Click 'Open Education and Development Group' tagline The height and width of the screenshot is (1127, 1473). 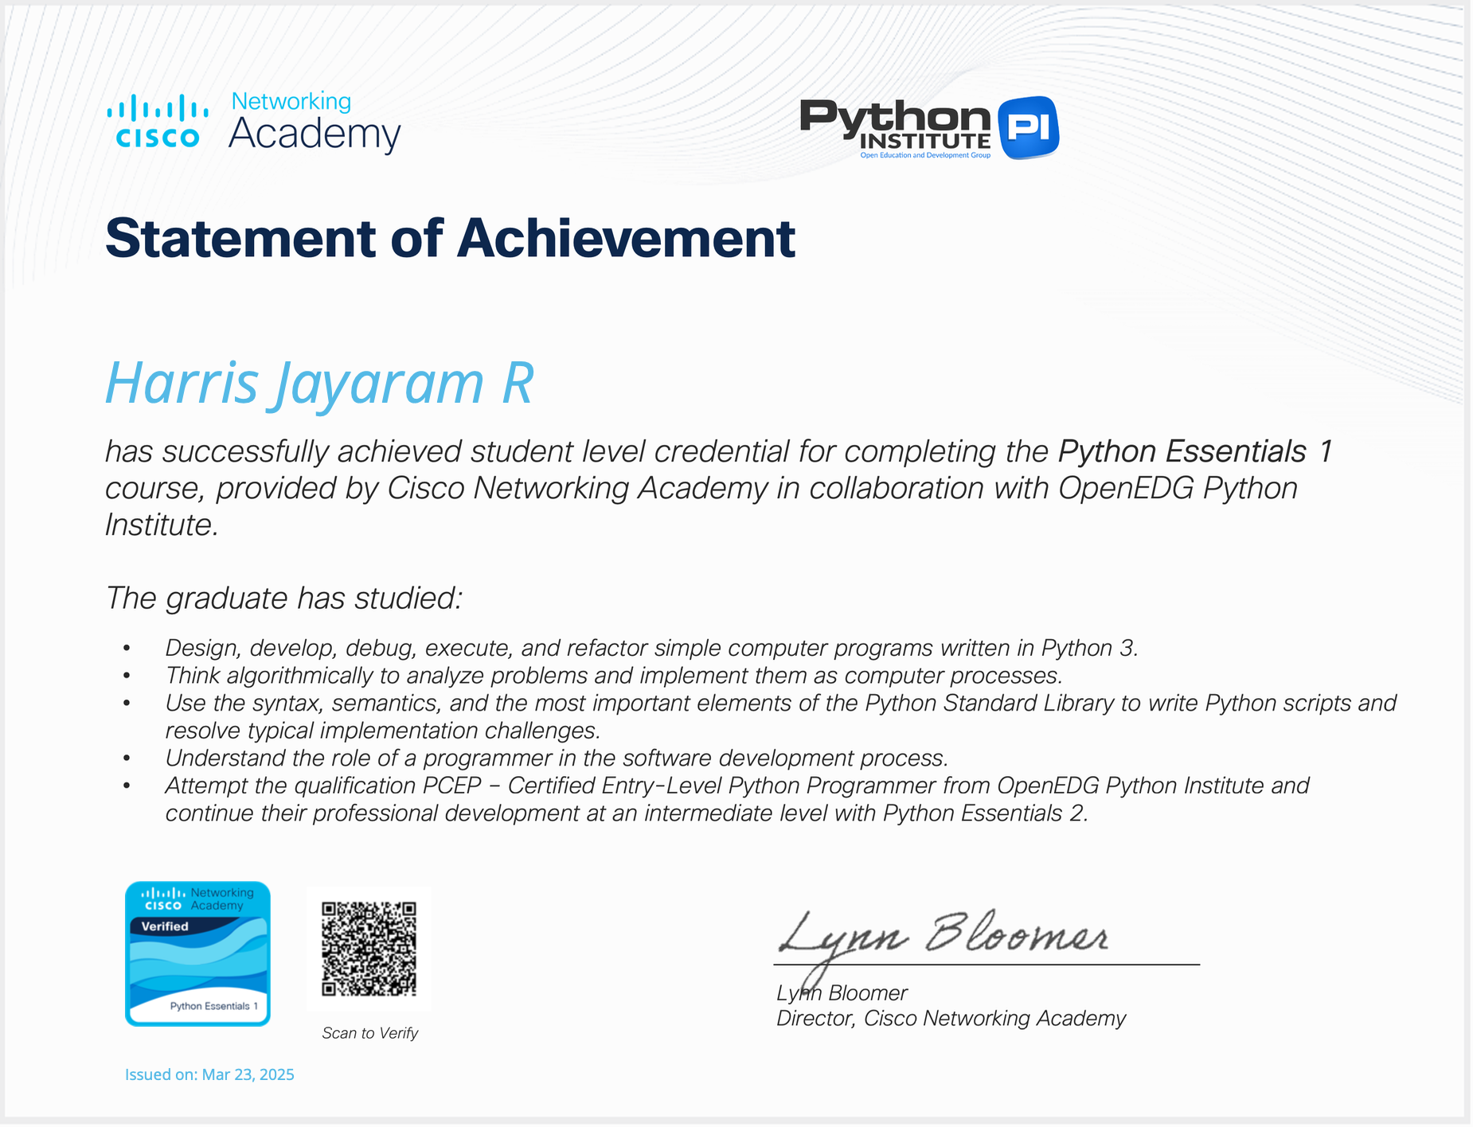[925, 155]
